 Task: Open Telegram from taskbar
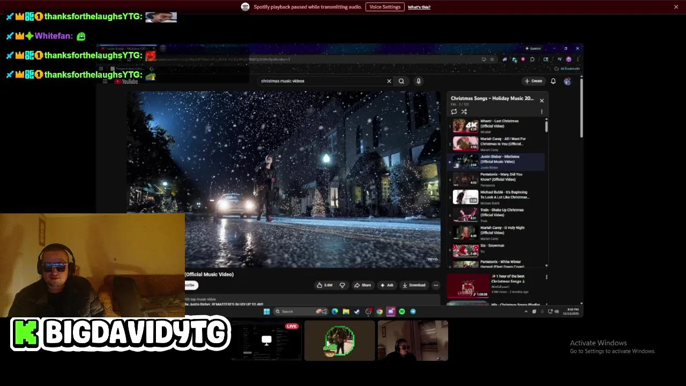click(x=413, y=311)
